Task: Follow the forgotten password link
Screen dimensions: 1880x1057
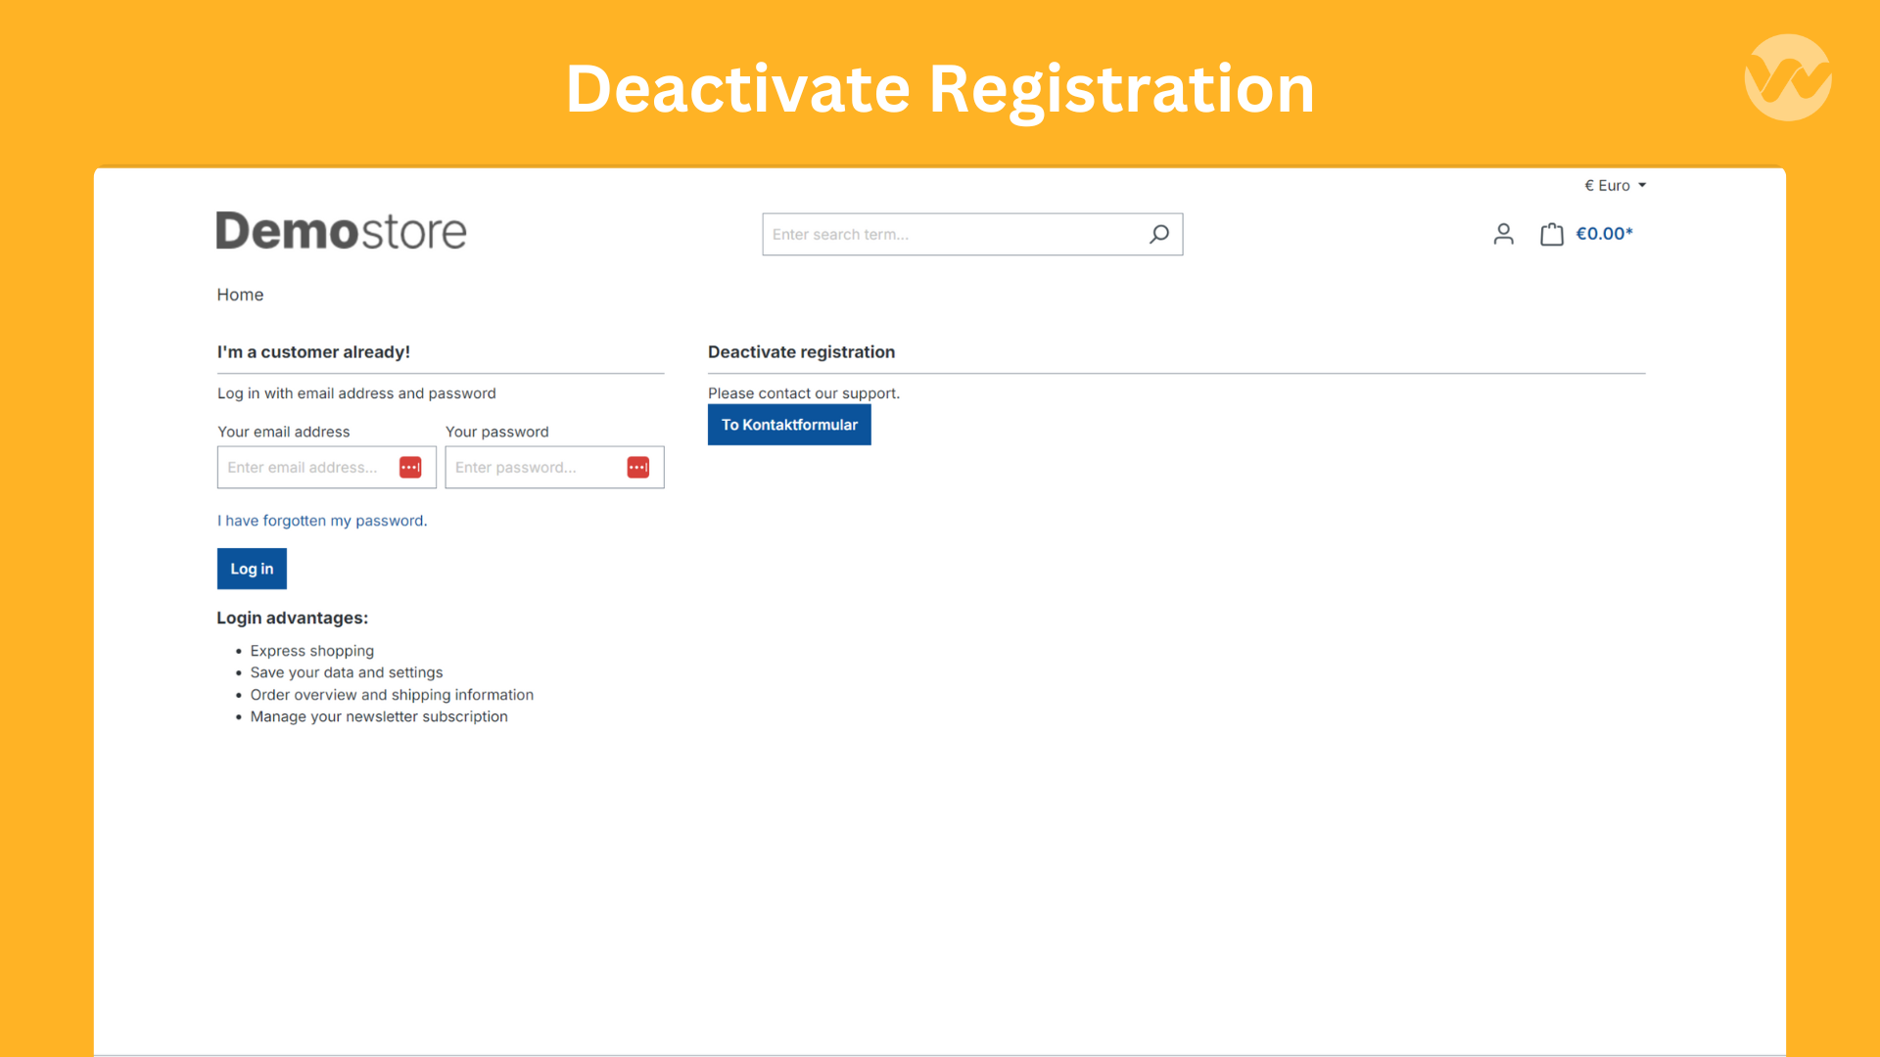Action: (x=321, y=520)
